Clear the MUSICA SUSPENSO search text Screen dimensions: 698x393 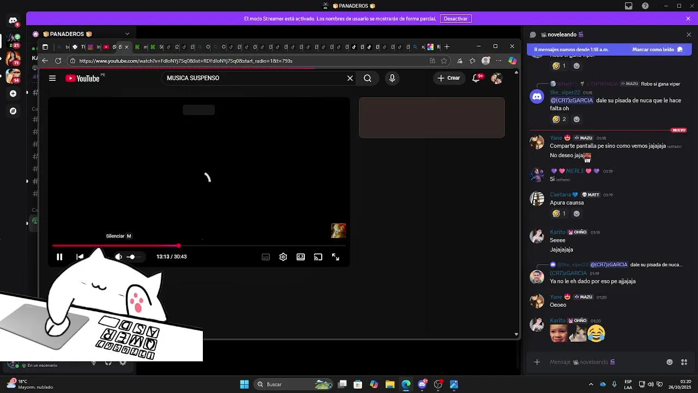[350, 78]
